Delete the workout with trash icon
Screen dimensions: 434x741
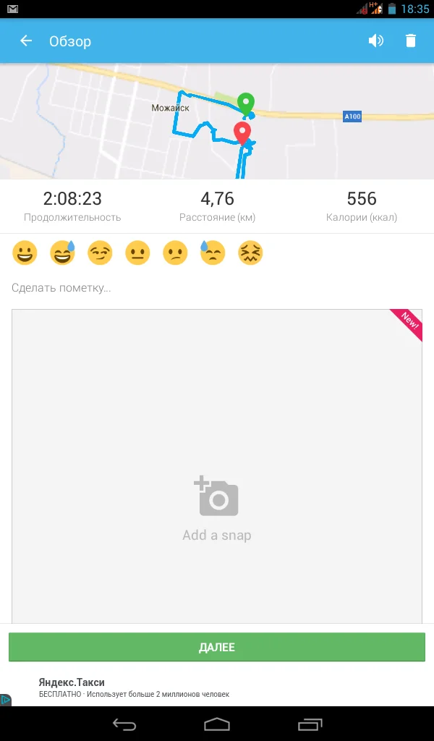tap(411, 41)
